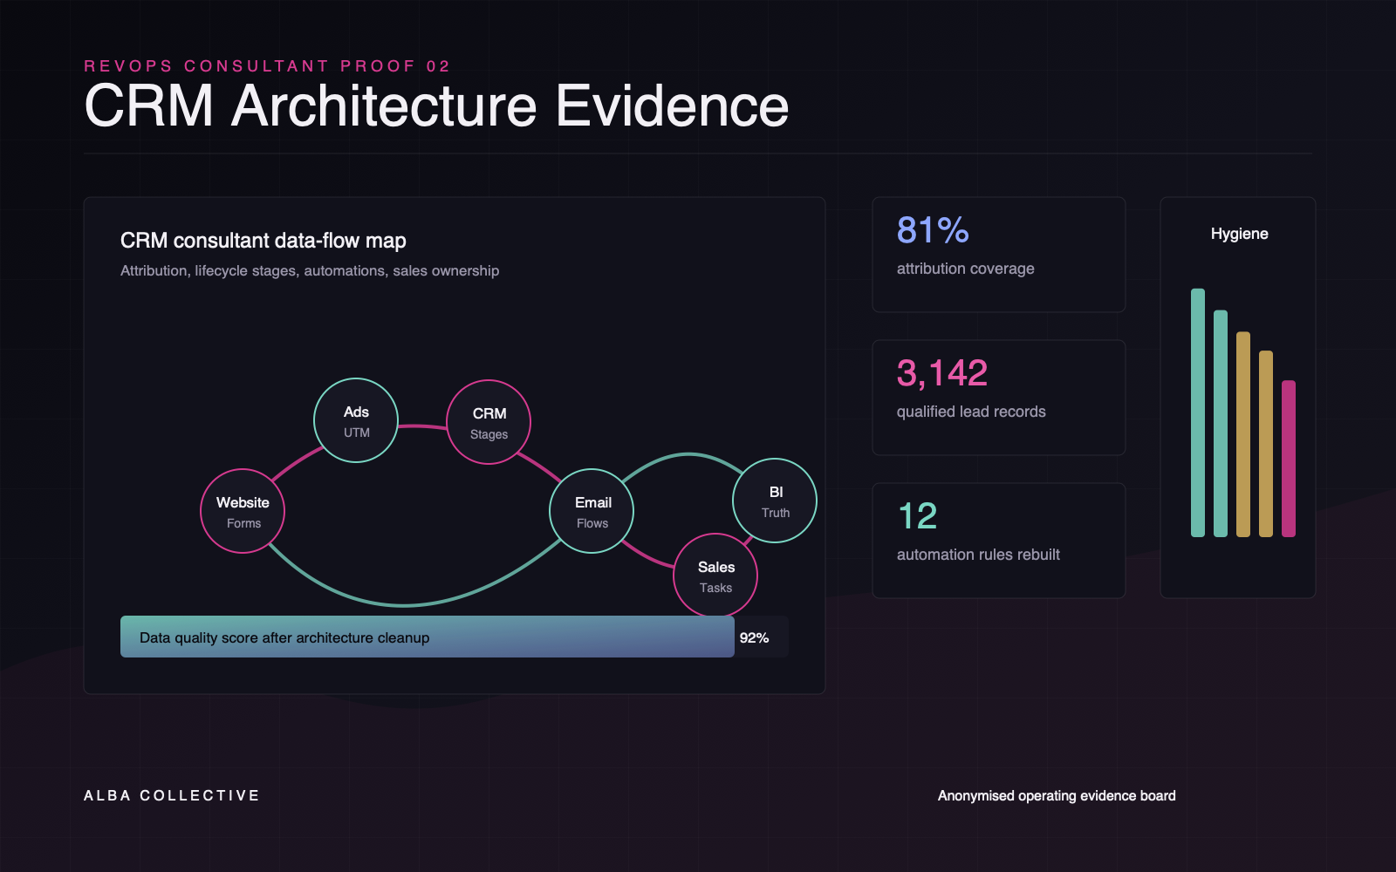Select the Website Forms node
The height and width of the screenshot is (872, 1396).
pos(243,511)
